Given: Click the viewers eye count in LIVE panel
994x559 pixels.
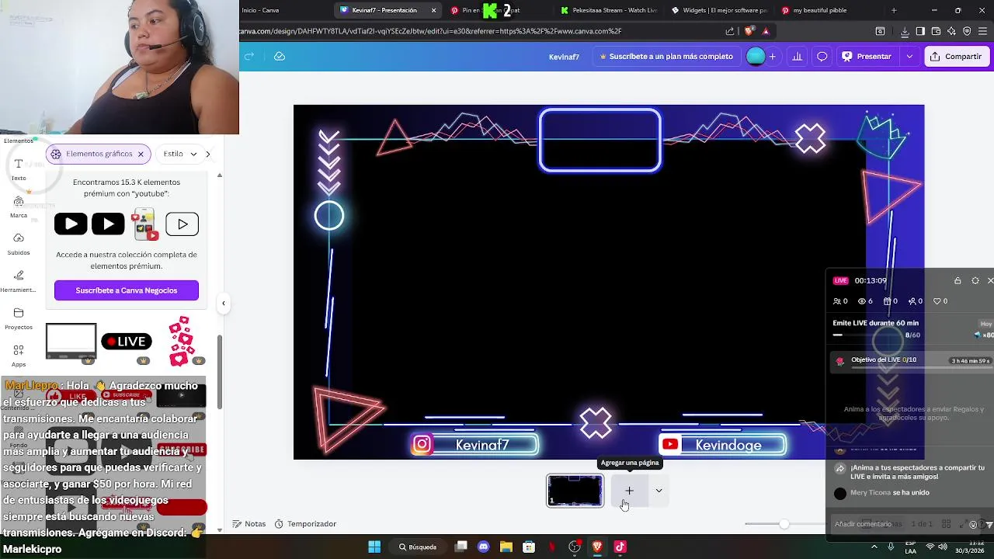Looking at the screenshot, I should [865, 301].
